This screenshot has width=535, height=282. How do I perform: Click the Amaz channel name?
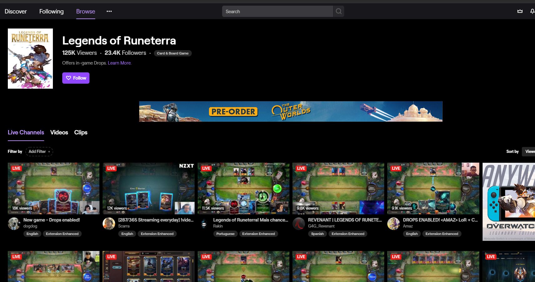click(x=408, y=226)
